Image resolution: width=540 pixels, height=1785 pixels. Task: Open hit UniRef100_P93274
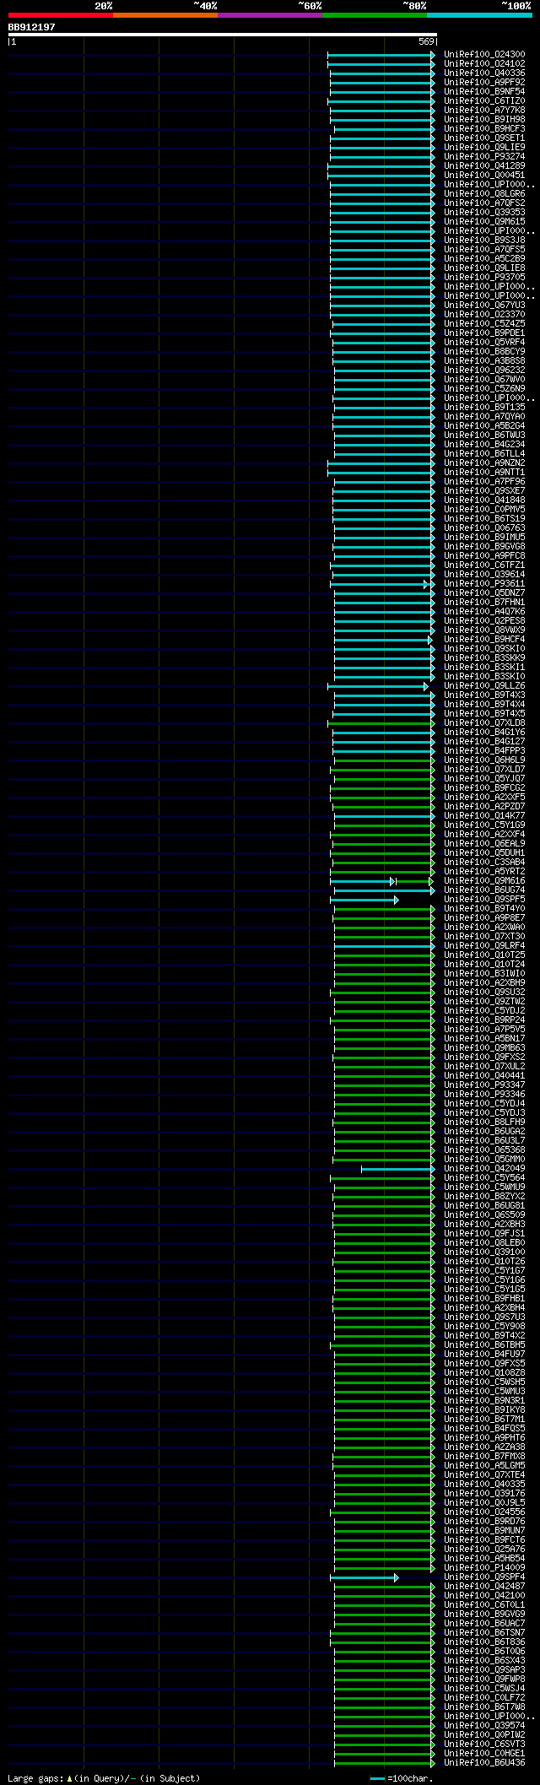[x=484, y=157]
